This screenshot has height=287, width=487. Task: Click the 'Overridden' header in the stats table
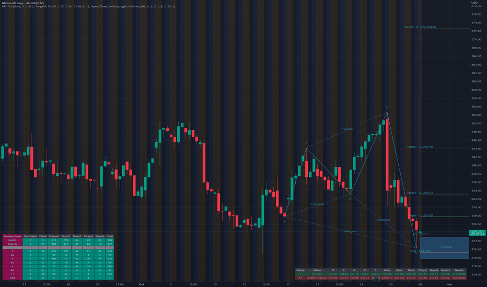pos(30,236)
